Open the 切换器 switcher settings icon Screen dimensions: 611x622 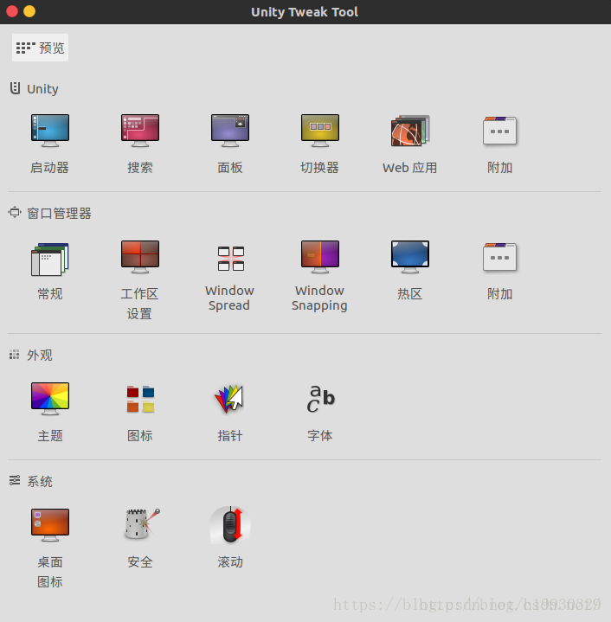320,131
